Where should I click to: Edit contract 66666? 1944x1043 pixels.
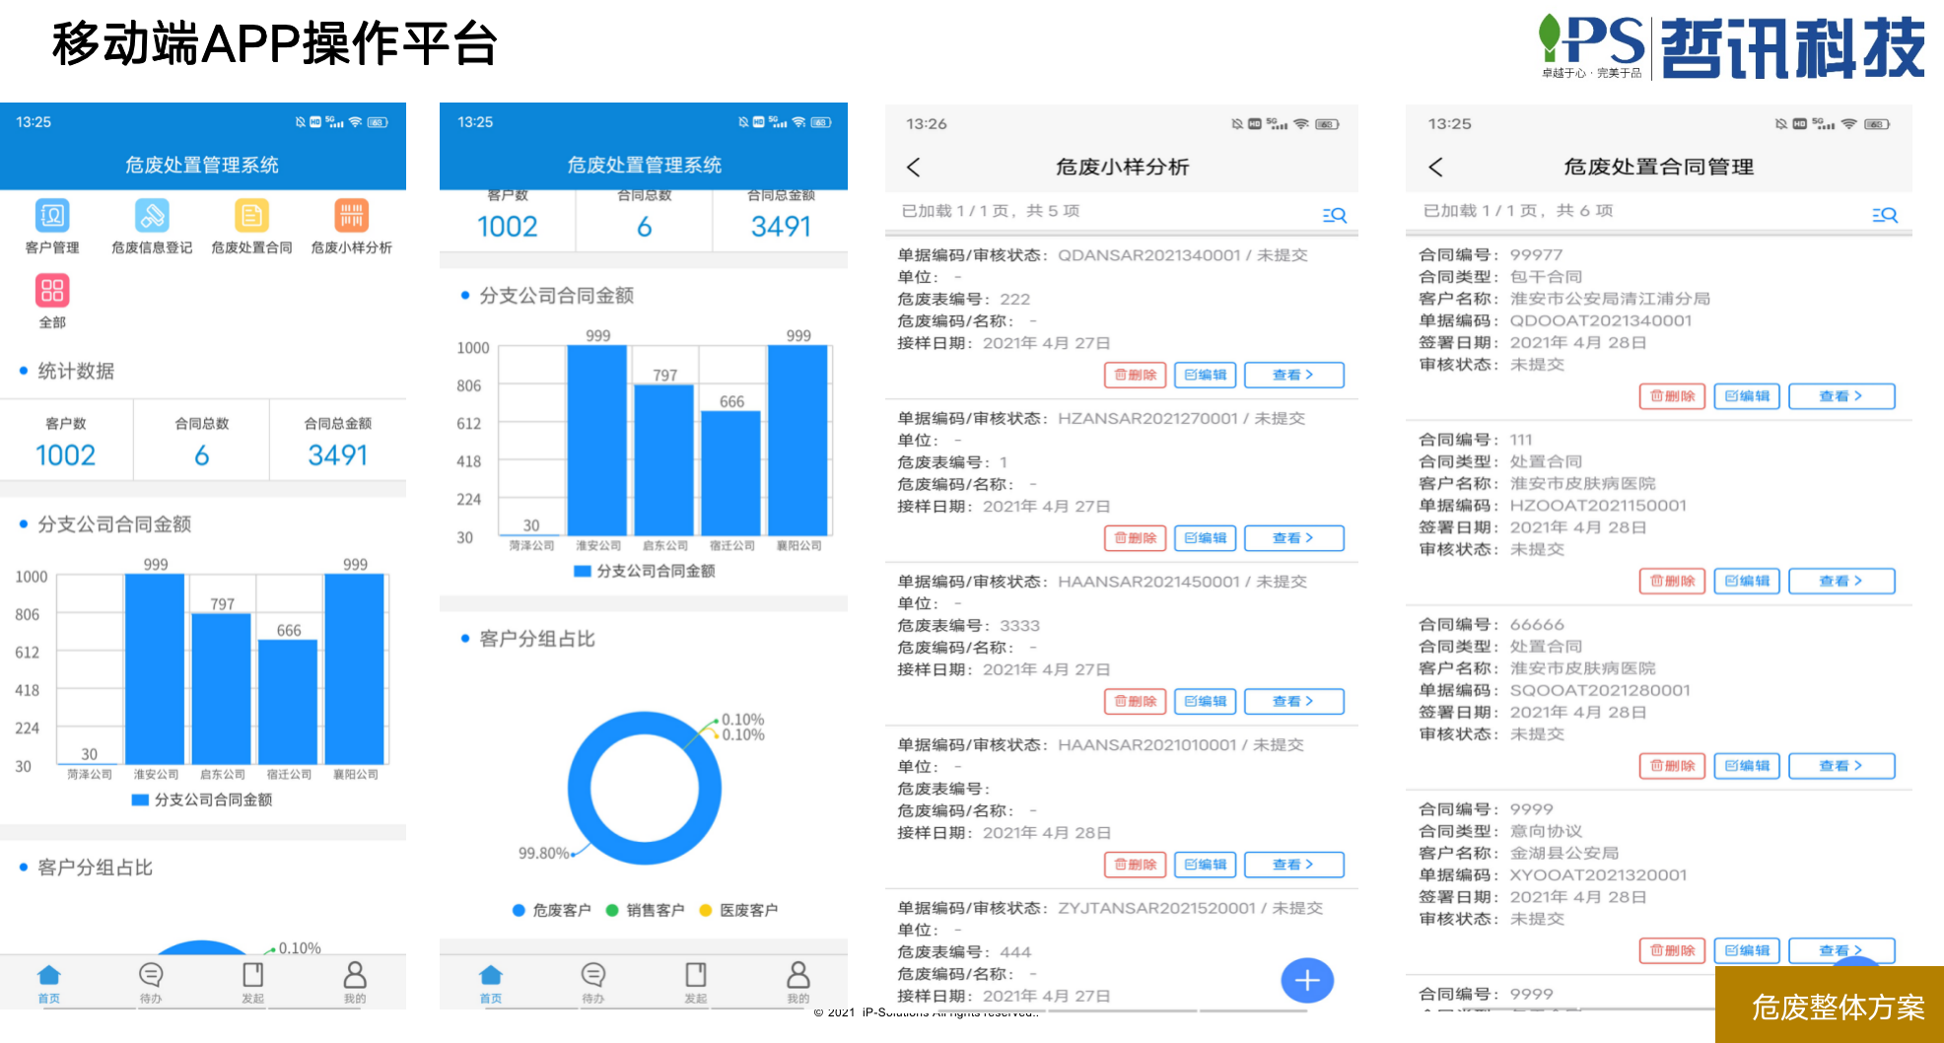pyautogui.click(x=1747, y=766)
